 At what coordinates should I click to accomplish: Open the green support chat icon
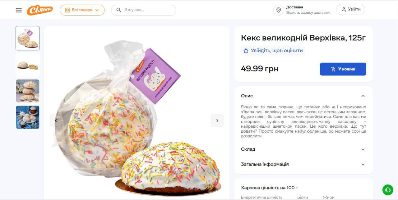click(388, 189)
